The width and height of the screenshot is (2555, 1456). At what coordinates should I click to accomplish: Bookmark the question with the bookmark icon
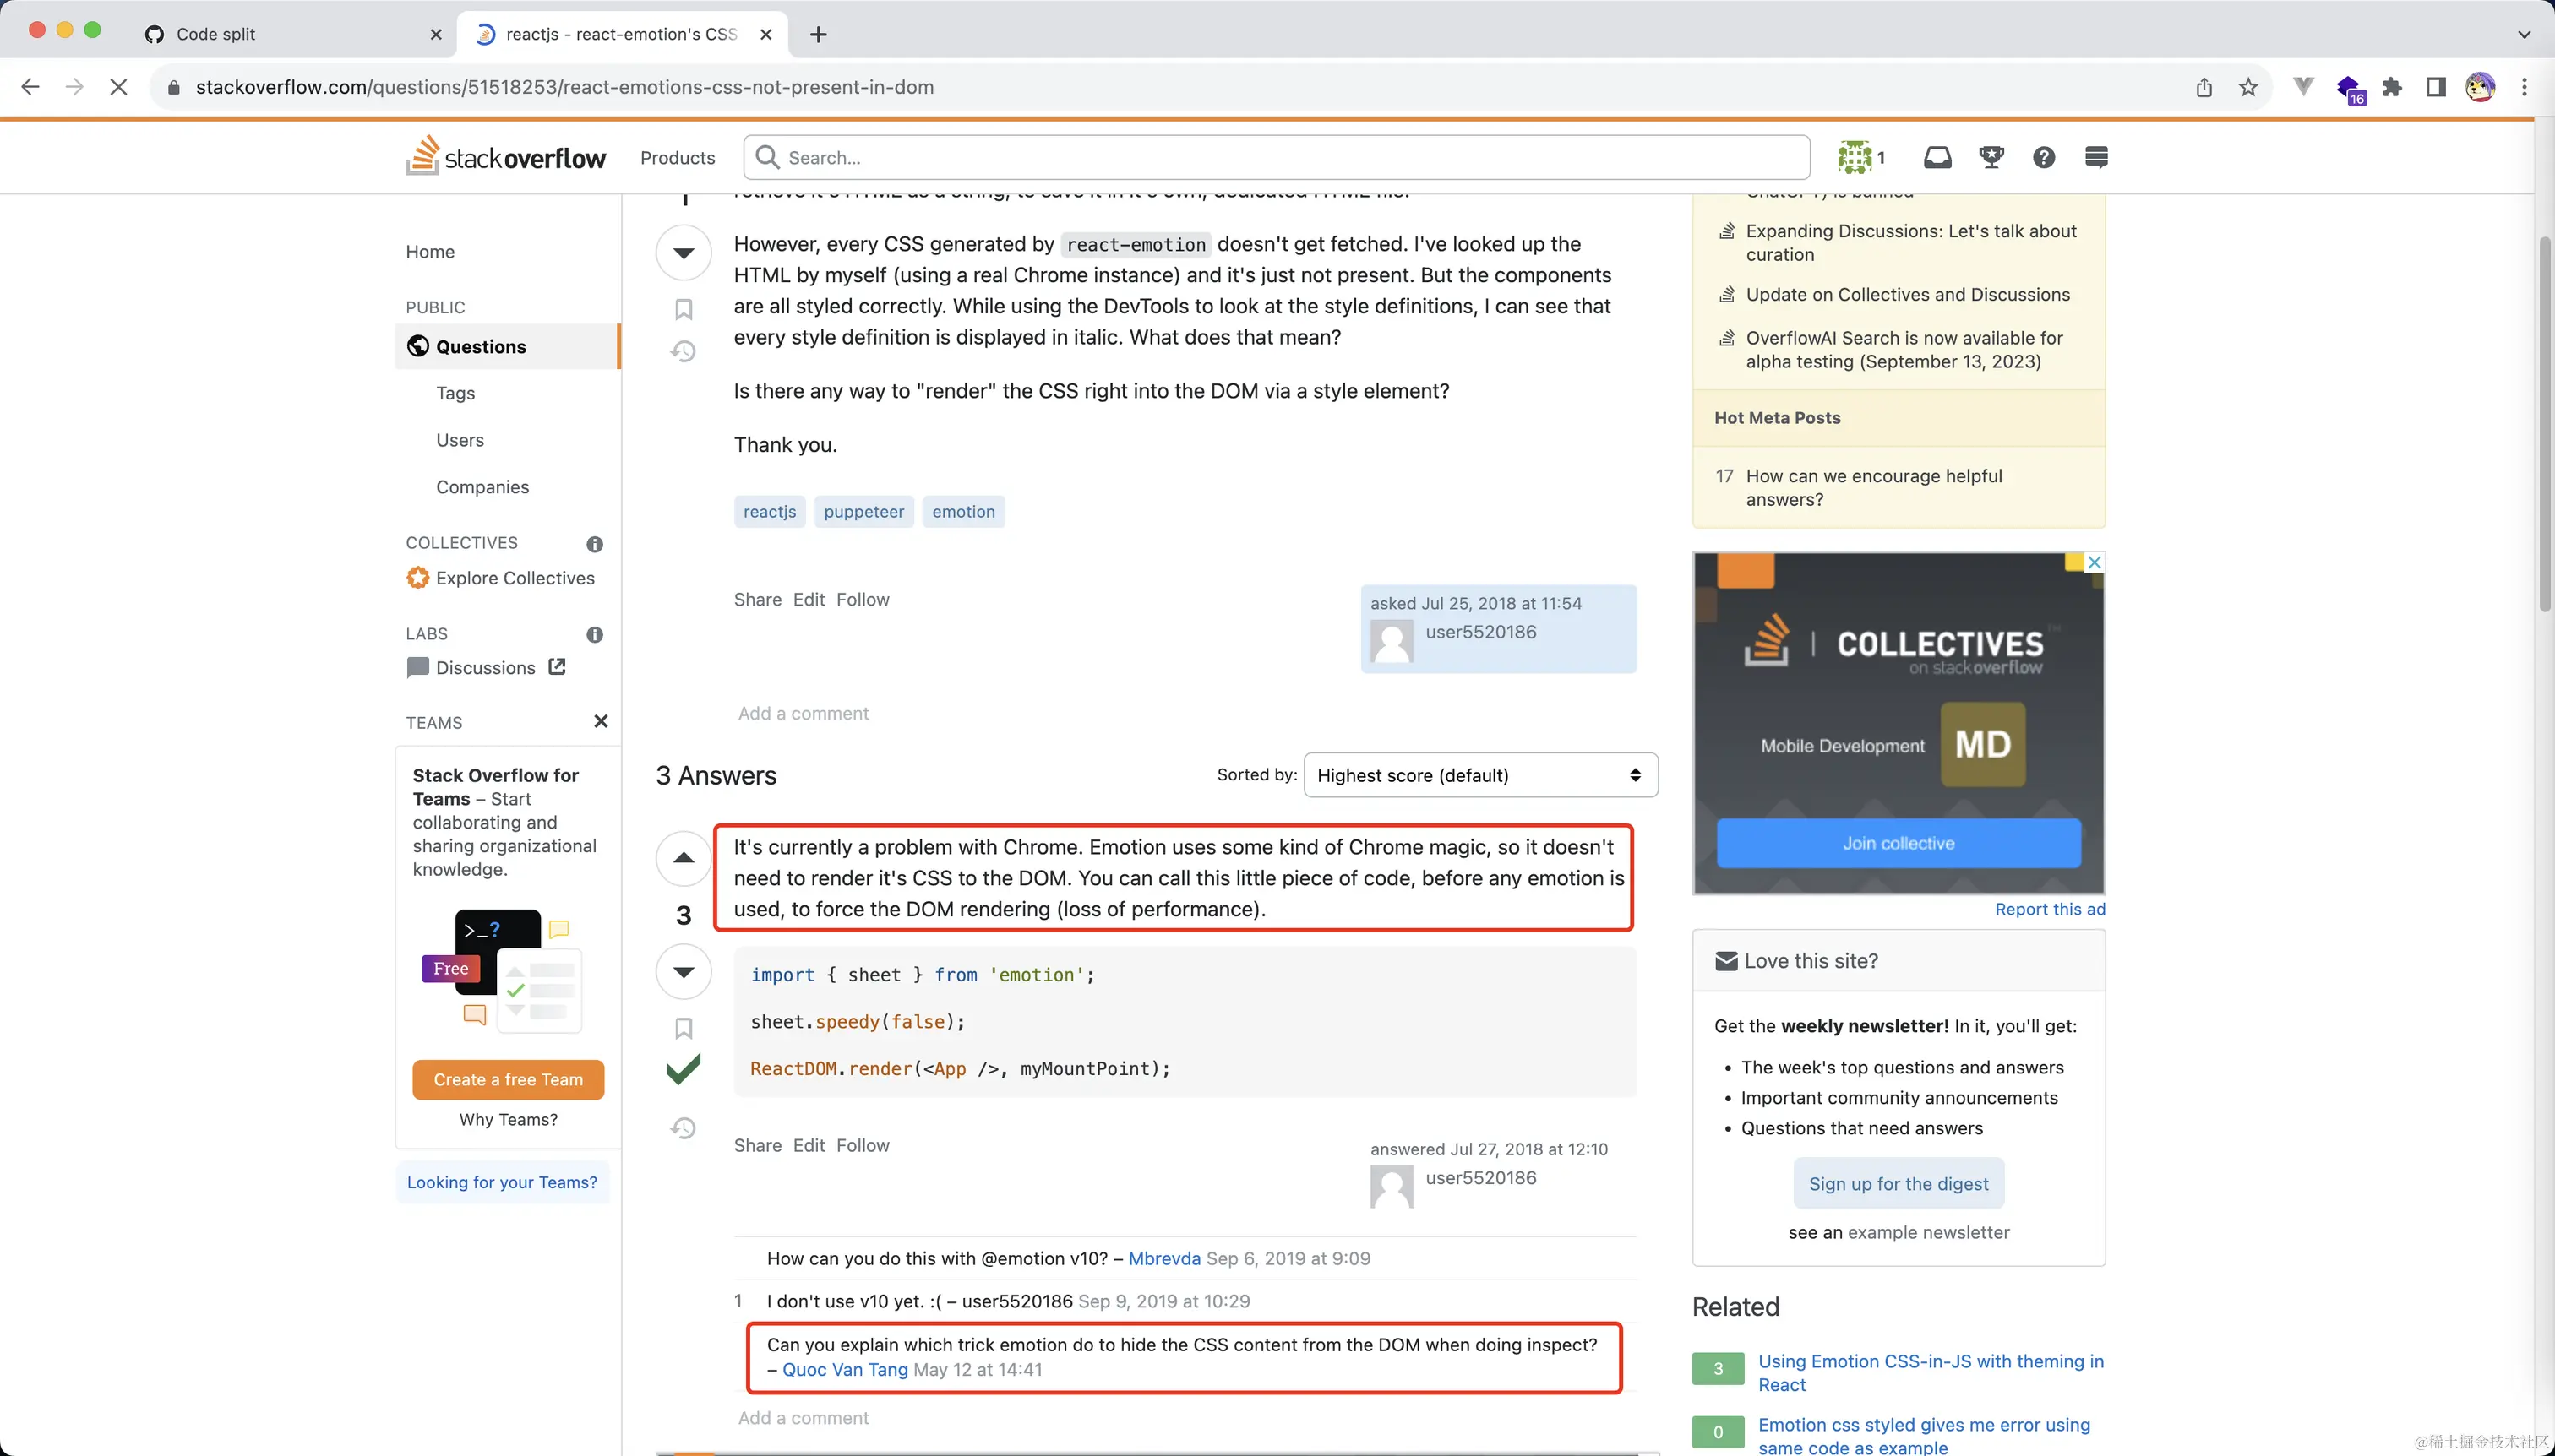coord(684,309)
